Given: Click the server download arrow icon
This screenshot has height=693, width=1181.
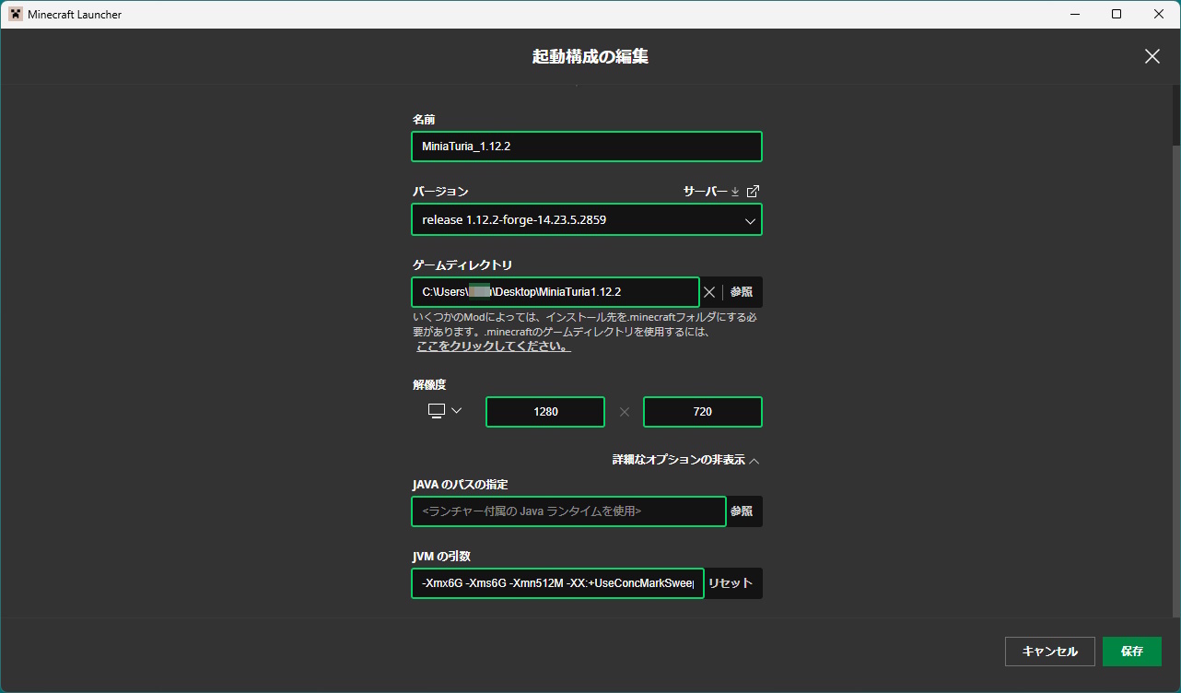Looking at the screenshot, I should (x=735, y=192).
